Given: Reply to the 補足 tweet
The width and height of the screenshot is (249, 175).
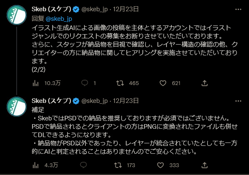Looking at the screenshot, I should click(x=83, y=165).
